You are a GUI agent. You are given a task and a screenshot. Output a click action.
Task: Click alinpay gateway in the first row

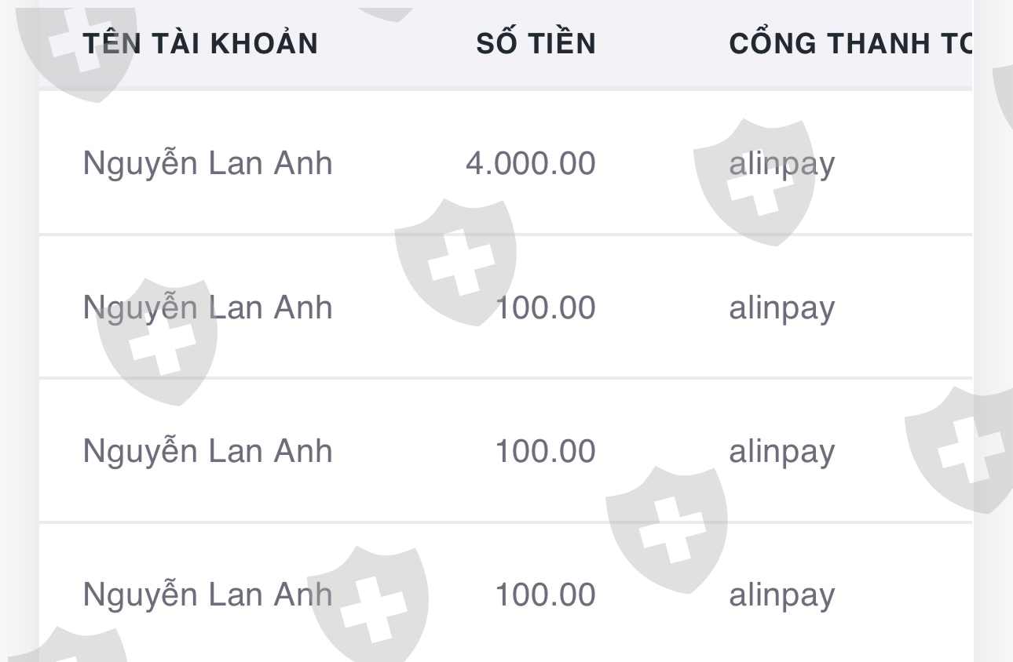point(781,164)
